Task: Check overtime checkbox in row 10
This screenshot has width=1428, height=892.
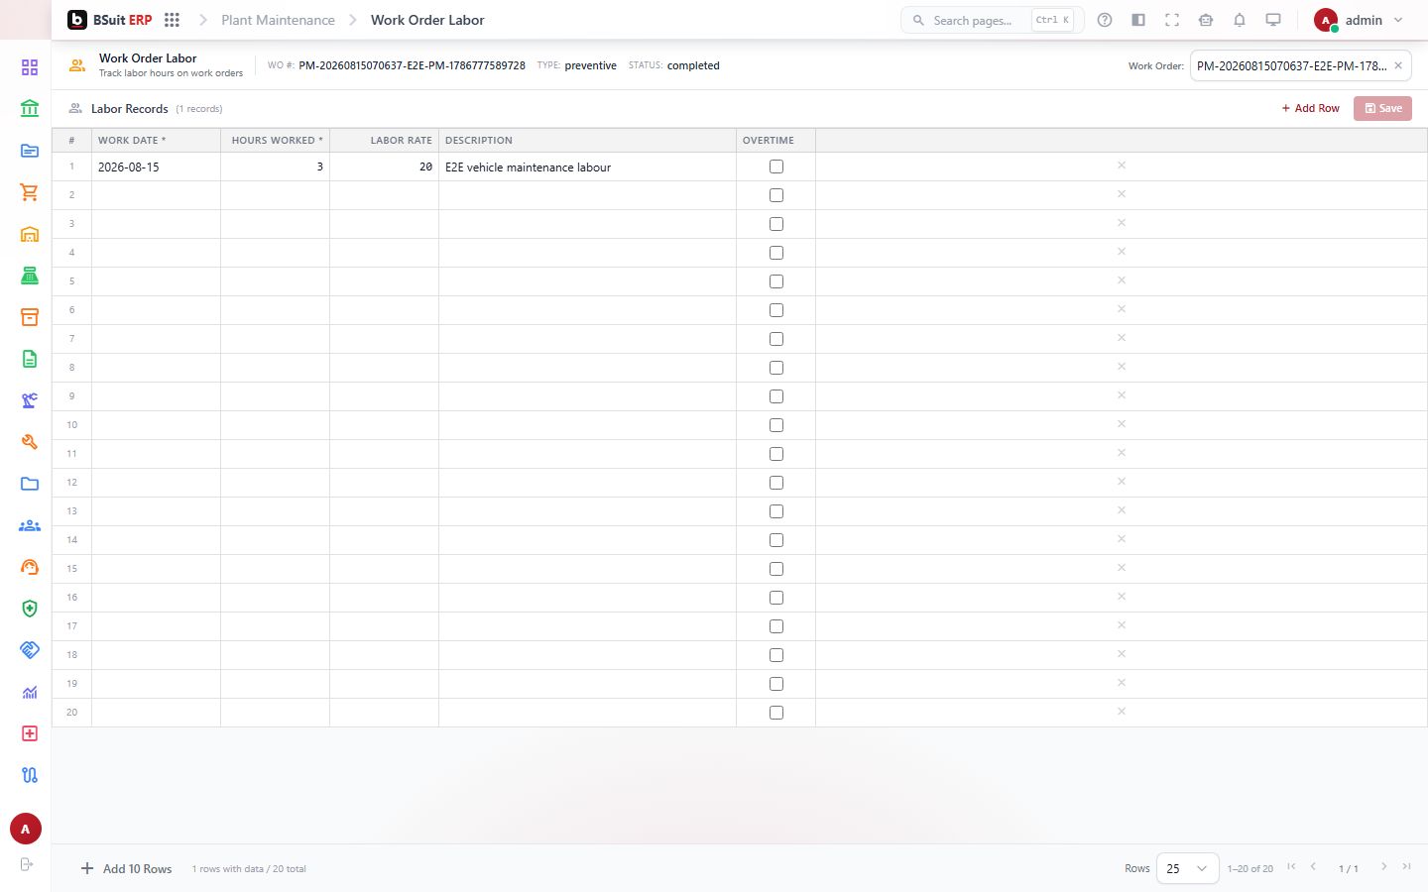Action: [x=776, y=425]
